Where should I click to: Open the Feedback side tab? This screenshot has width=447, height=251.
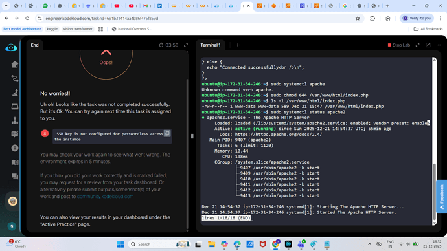point(442,197)
